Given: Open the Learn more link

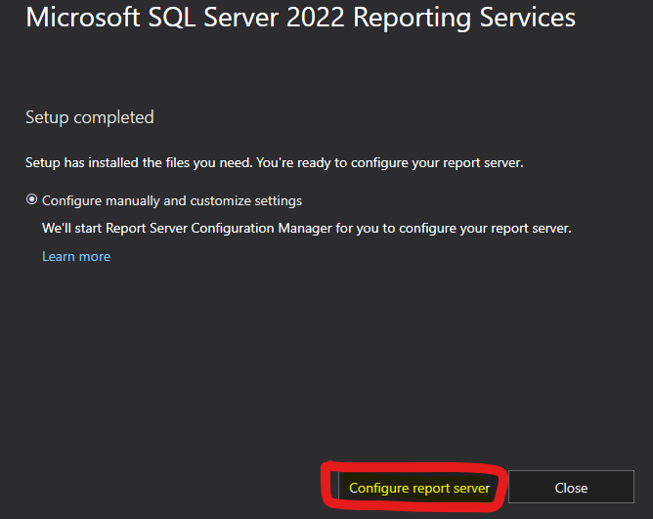Looking at the screenshot, I should (x=76, y=256).
